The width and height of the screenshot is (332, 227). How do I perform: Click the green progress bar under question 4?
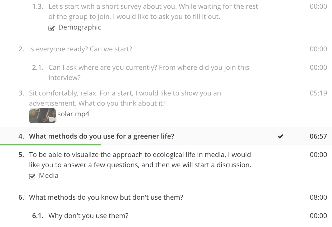pyautogui.click(x=50, y=145)
